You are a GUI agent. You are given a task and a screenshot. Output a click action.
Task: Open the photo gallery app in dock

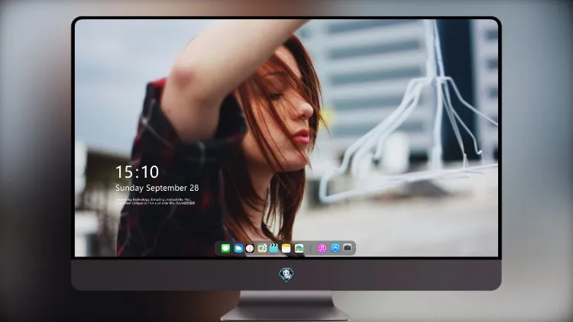pyautogui.click(x=299, y=248)
